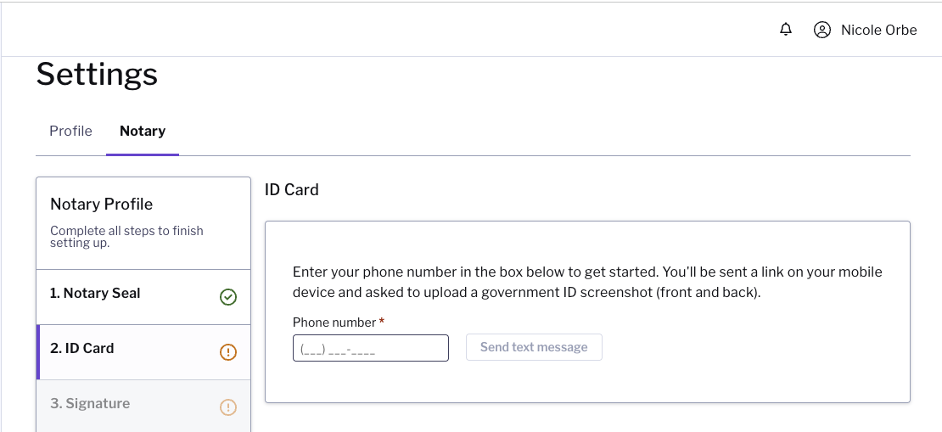Click the alert icon beside Signature

(x=228, y=407)
